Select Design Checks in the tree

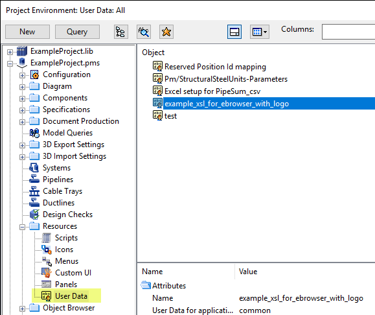[67, 215]
